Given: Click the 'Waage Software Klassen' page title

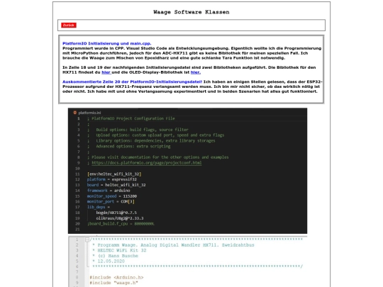Looking at the screenshot, I should 191,12.
